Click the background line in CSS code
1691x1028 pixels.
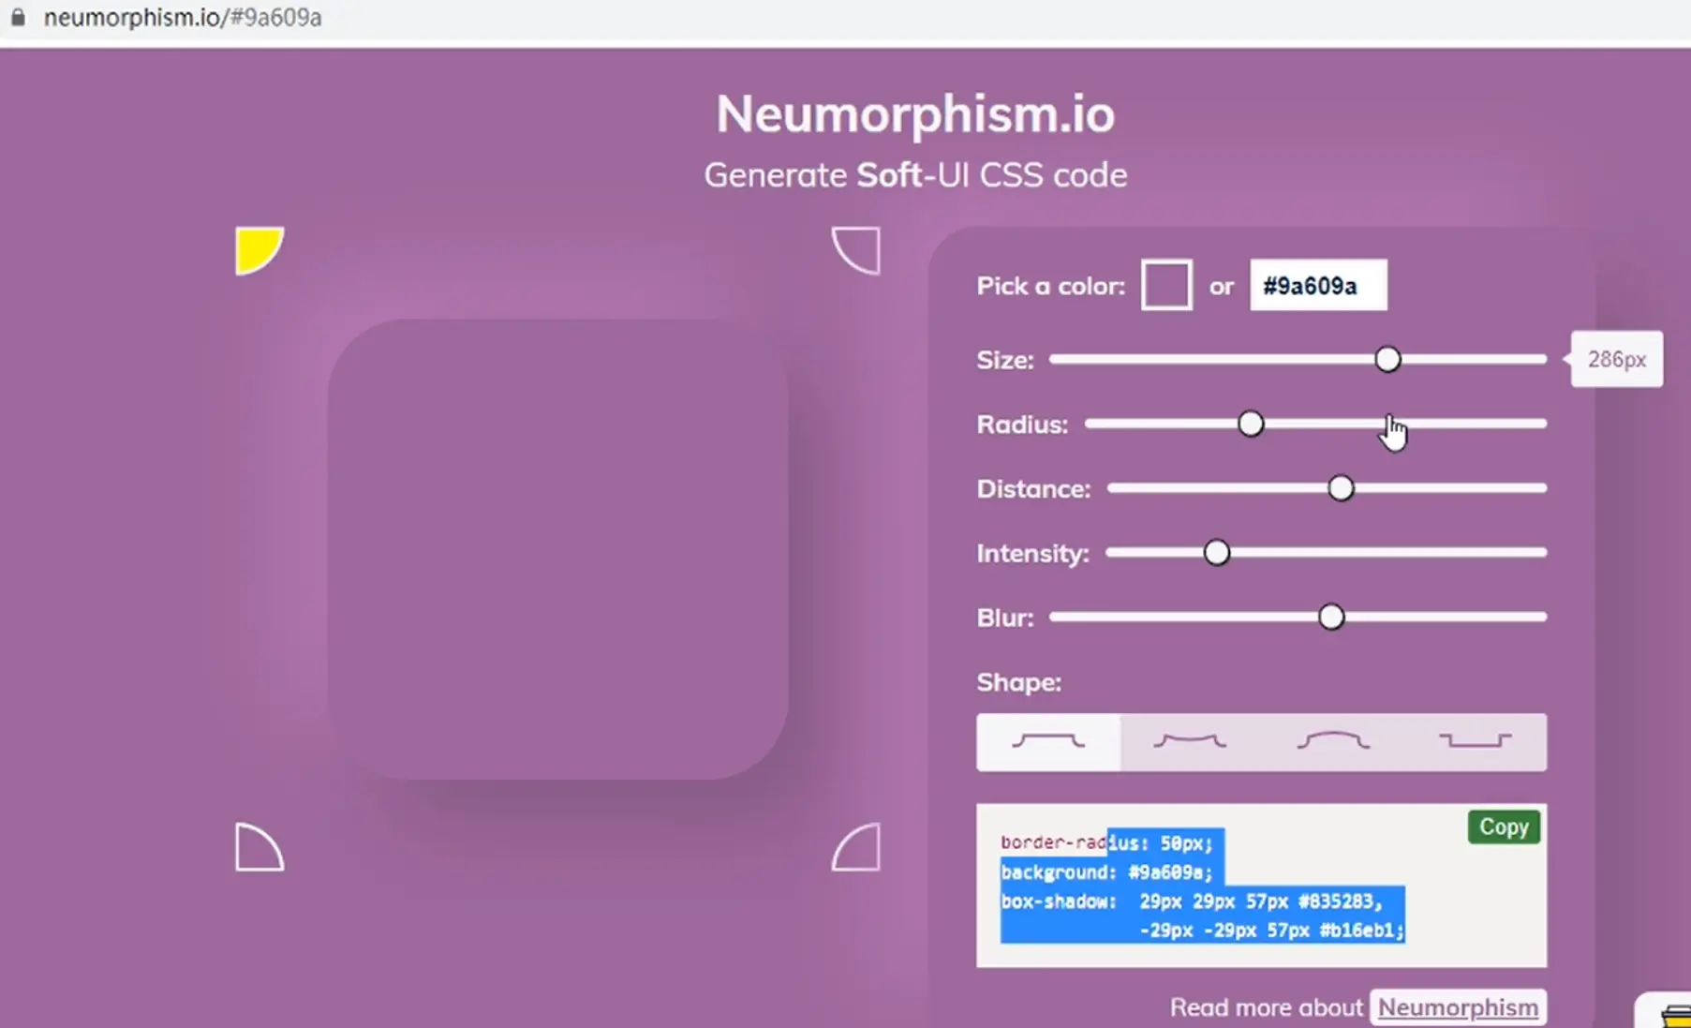1106,872
